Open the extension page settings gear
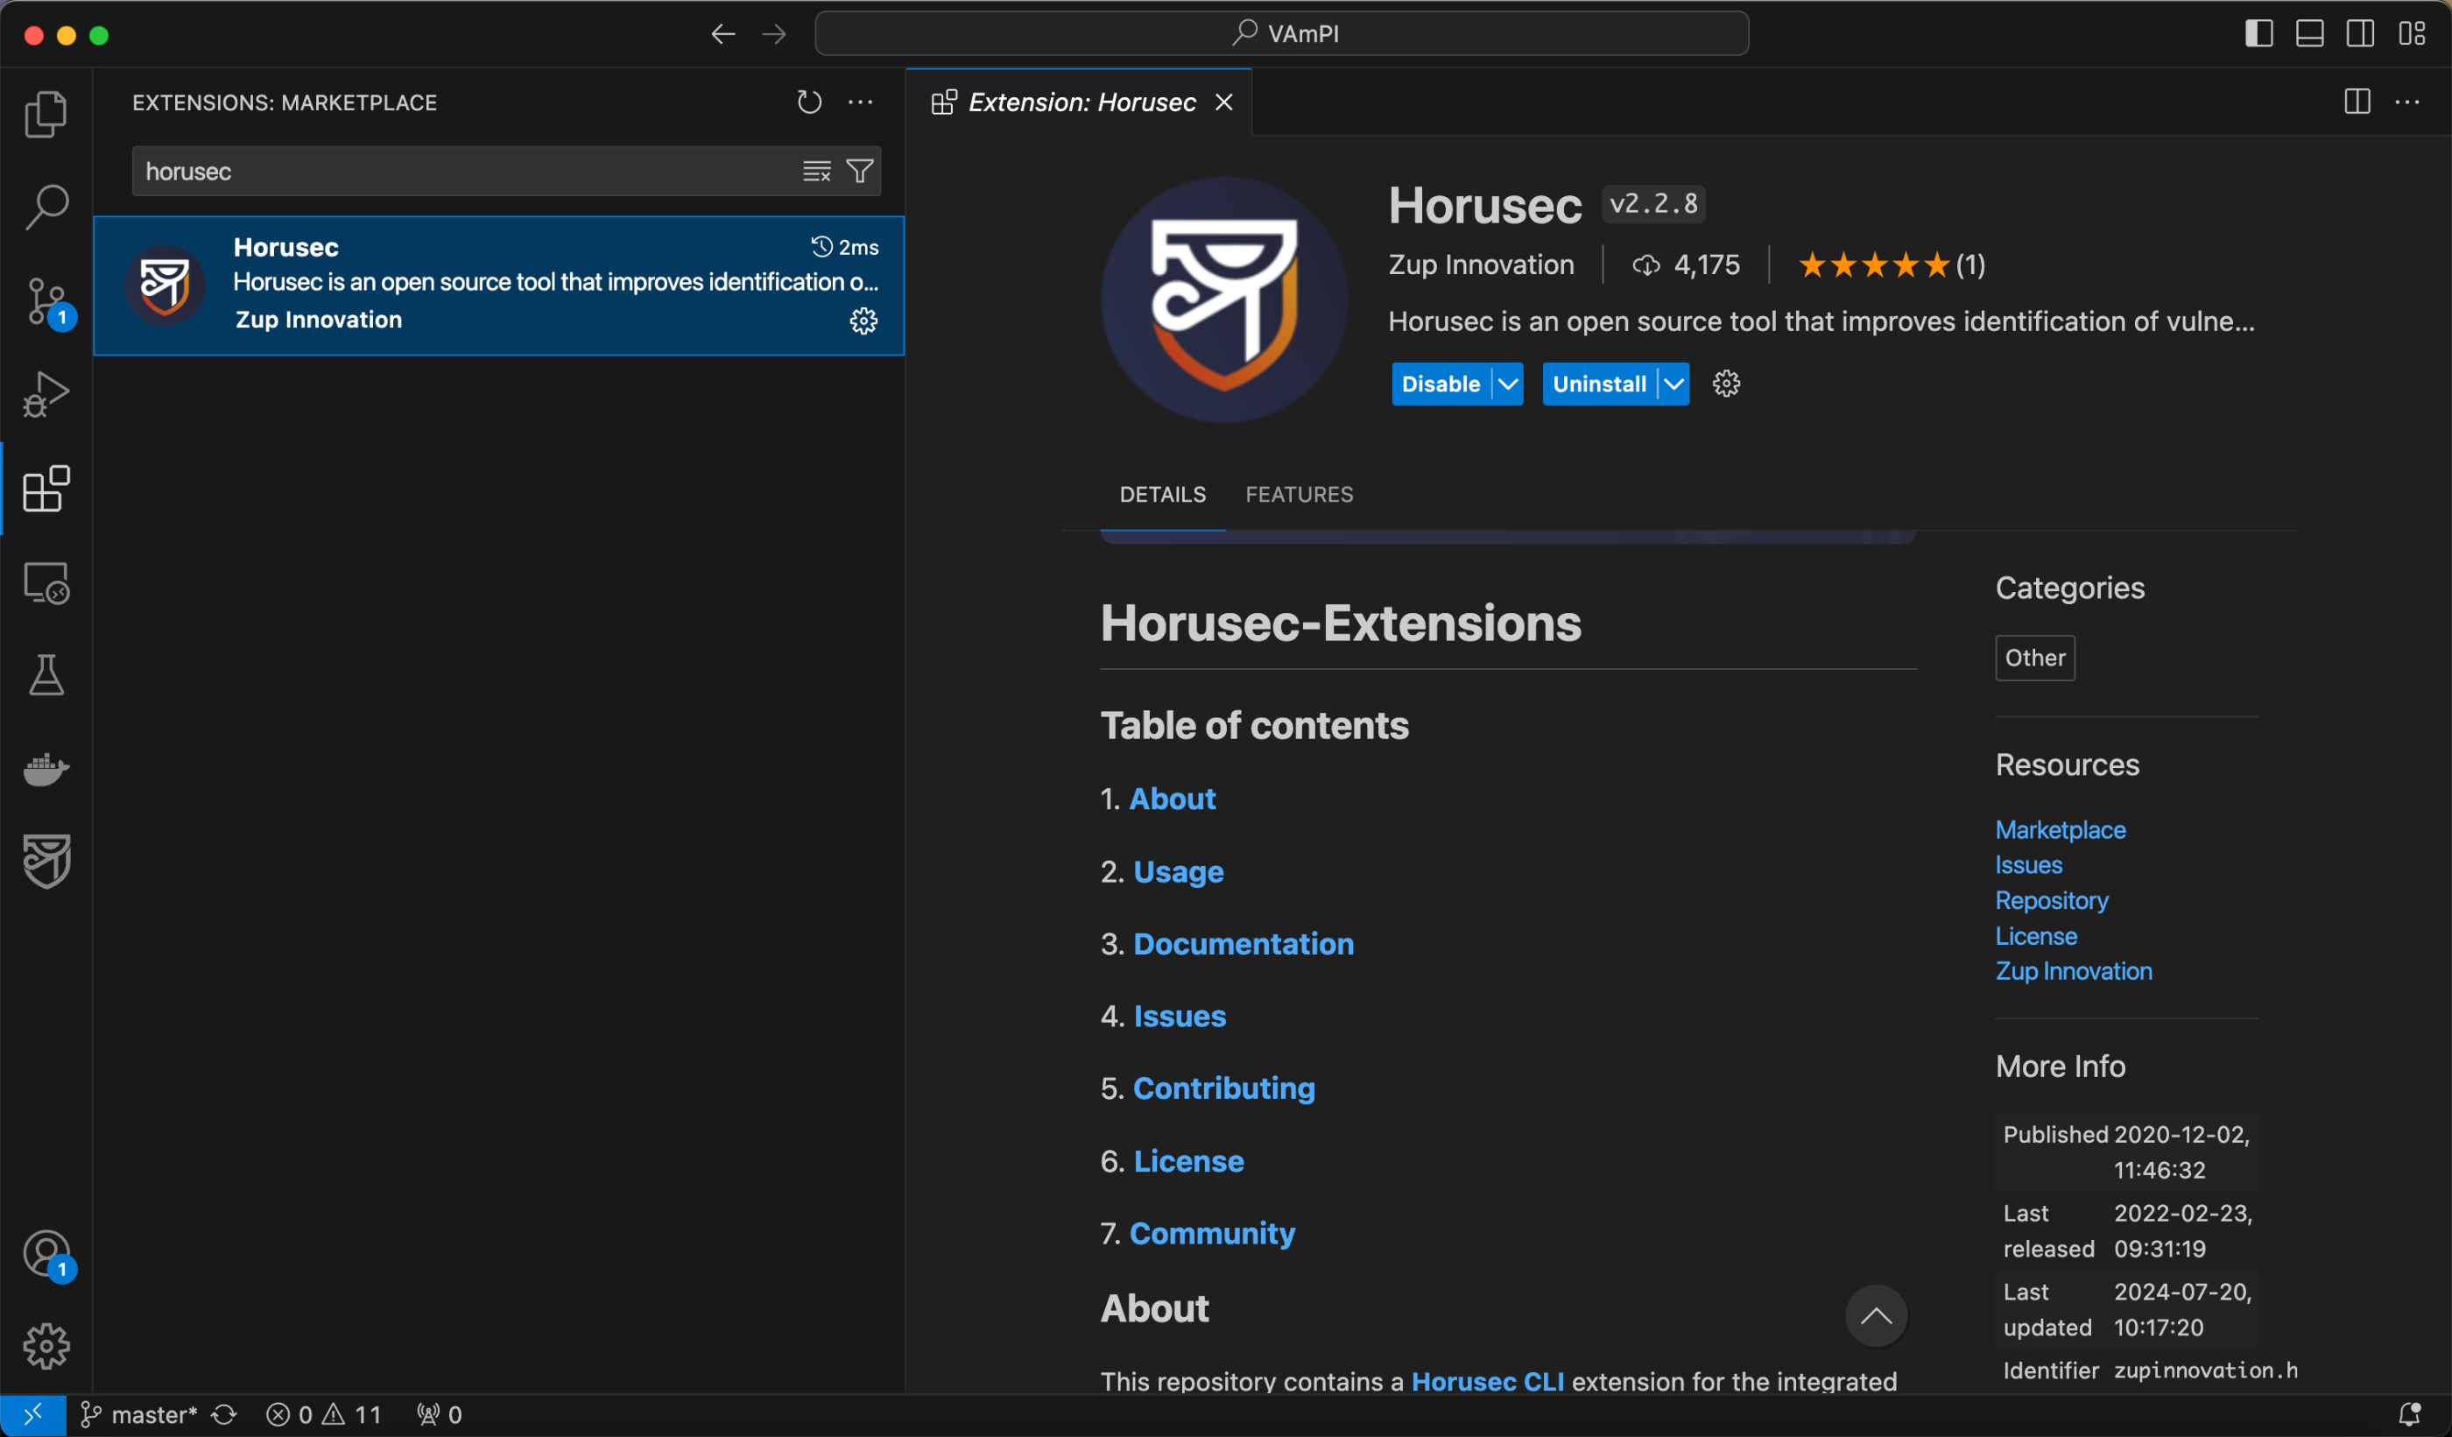Viewport: 2452px width, 1437px height. point(1726,384)
